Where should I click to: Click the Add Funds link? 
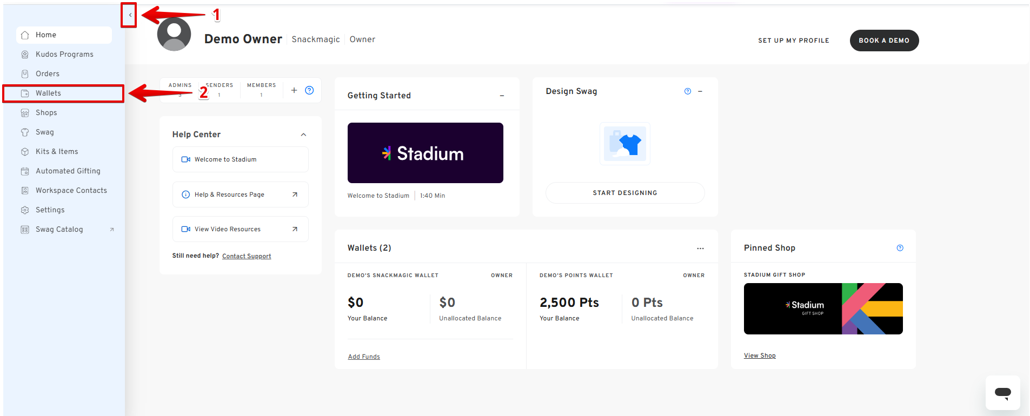click(x=364, y=357)
